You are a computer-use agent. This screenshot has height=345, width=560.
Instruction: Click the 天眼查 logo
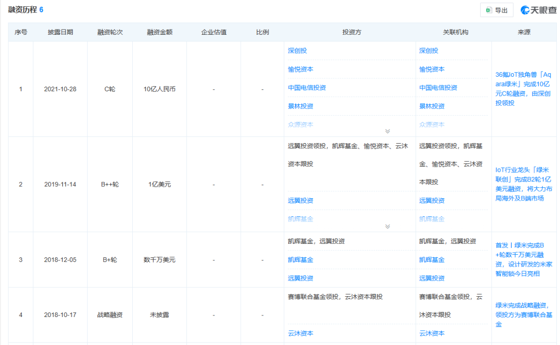coord(538,10)
